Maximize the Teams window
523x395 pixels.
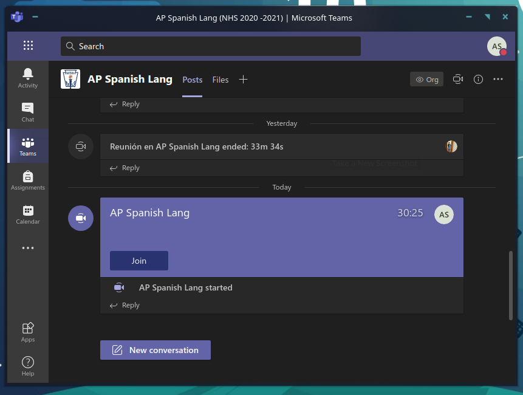[487, 16]
